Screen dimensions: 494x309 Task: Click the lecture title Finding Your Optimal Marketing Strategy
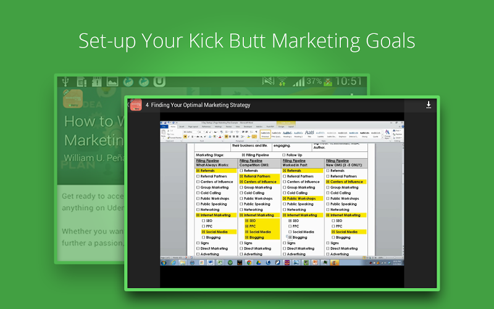(200, 105)
